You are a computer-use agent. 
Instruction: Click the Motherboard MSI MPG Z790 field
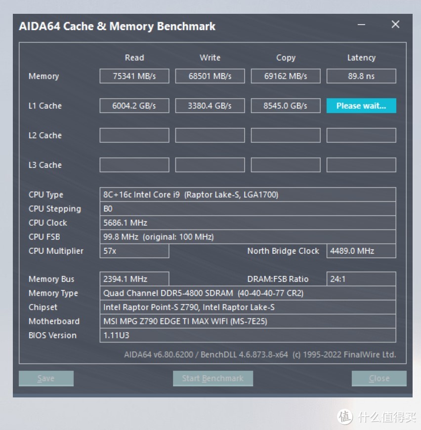(248, 321)
